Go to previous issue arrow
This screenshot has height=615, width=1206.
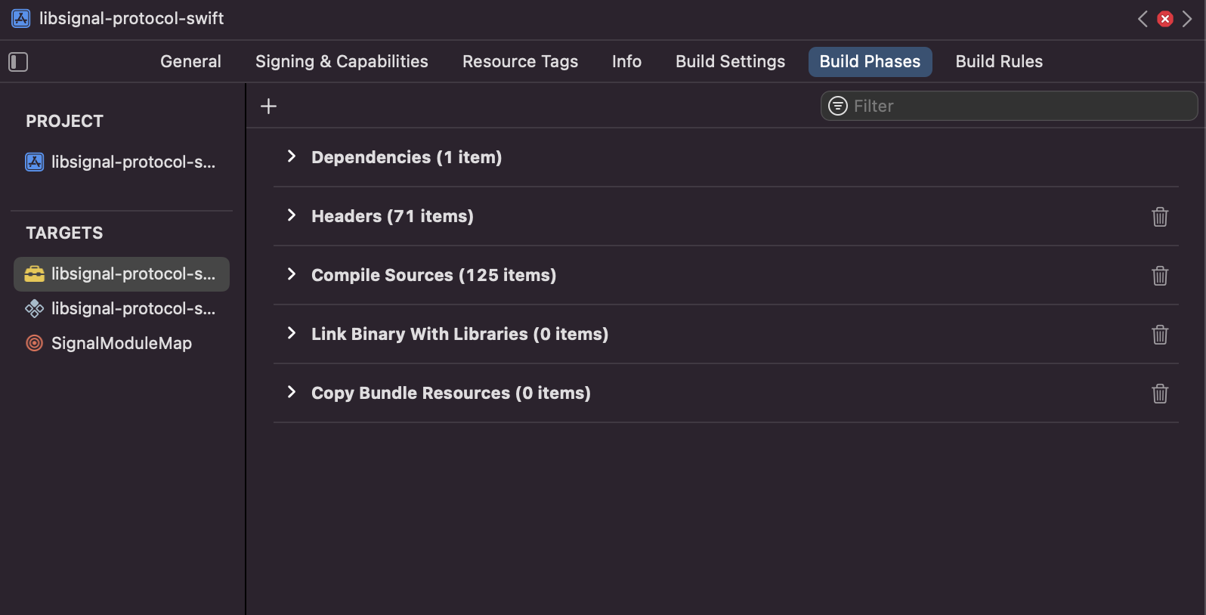click(1143, 19)
